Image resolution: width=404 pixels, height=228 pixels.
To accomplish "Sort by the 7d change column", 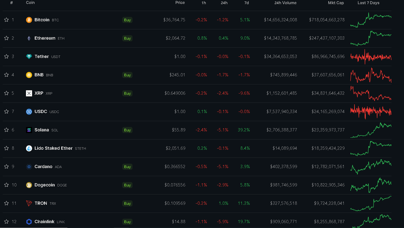I will point(246,3).
